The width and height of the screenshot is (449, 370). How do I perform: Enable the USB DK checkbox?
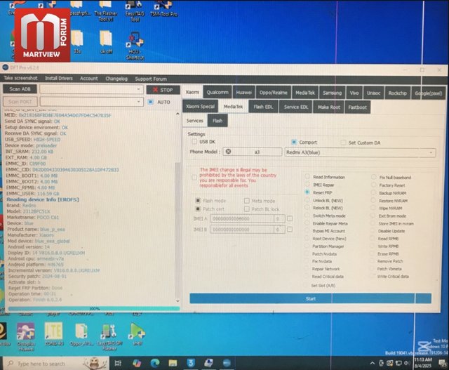(x=194, y=142)
